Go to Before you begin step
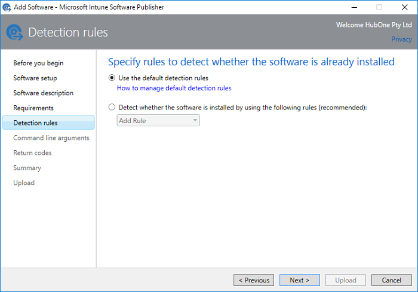 click(x=38, y=63)
